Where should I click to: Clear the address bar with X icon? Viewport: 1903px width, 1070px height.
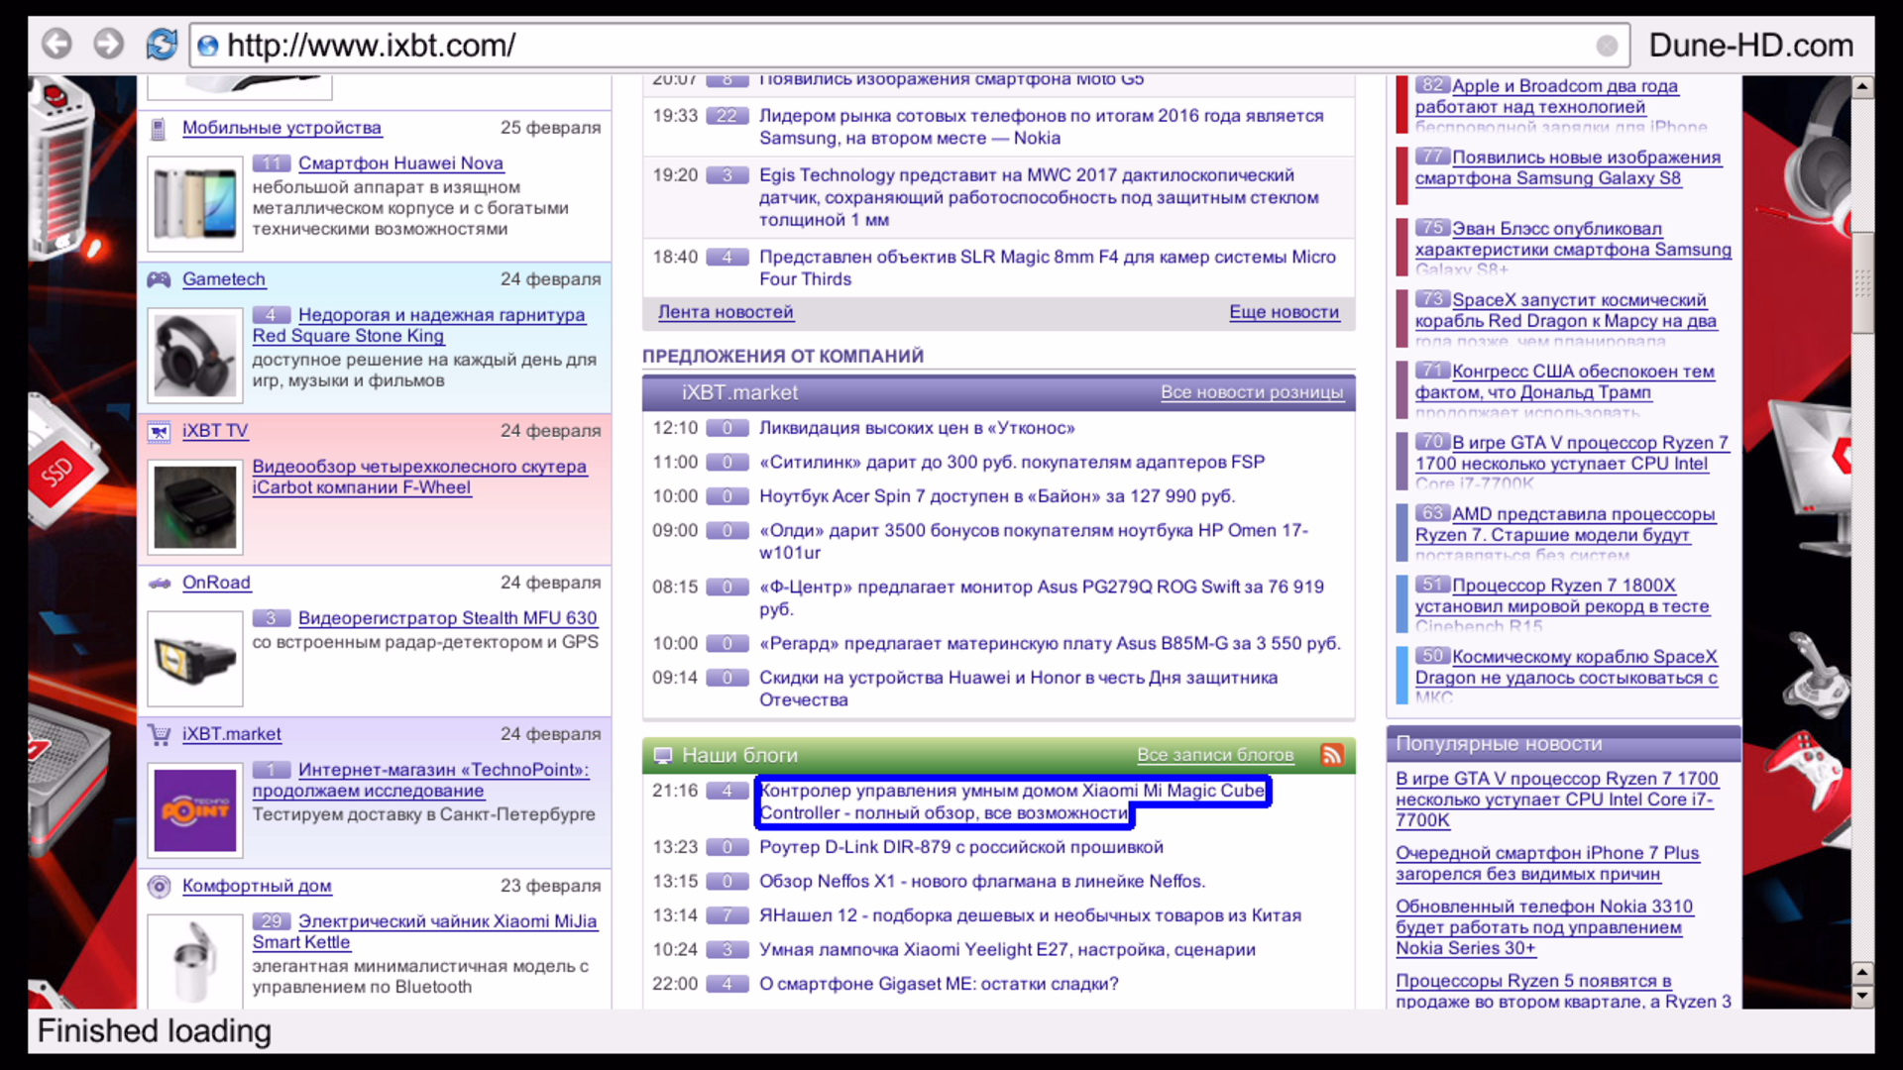pos(1607,46)
